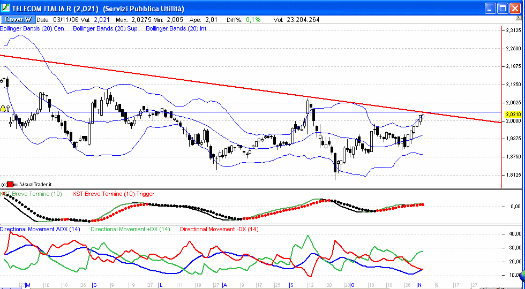Click the 2,1875 price axis label
This screenshot has height=289, width=525.
pos(513,66)
